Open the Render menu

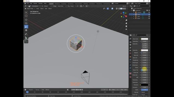point(35,4)
